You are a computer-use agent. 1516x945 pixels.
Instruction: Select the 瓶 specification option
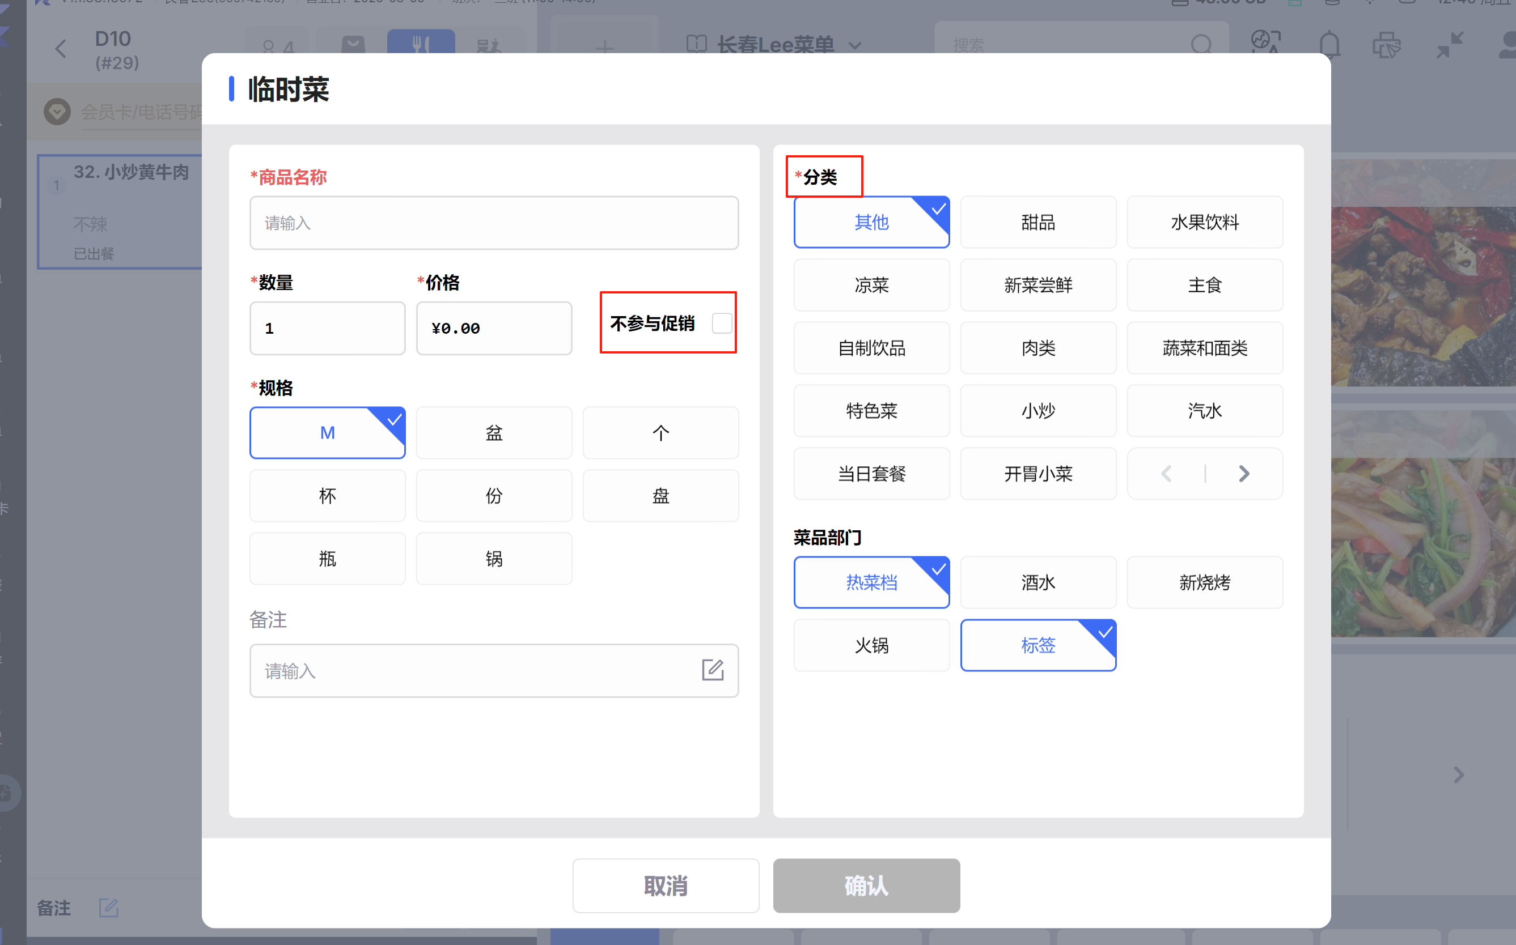coord(327,559)
